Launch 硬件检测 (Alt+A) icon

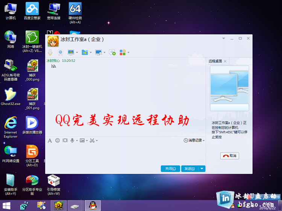(x=75, y=13)
